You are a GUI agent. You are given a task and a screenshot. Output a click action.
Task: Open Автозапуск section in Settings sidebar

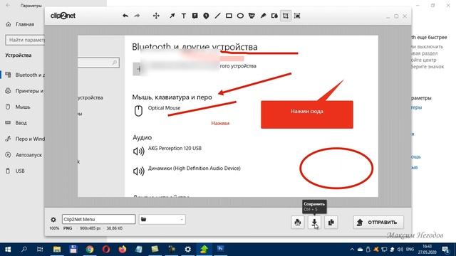[x=24, y=155]
